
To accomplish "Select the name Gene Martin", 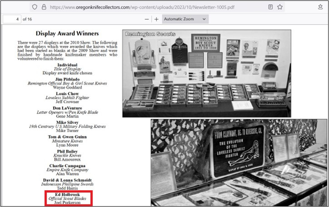I will [67, 116].
